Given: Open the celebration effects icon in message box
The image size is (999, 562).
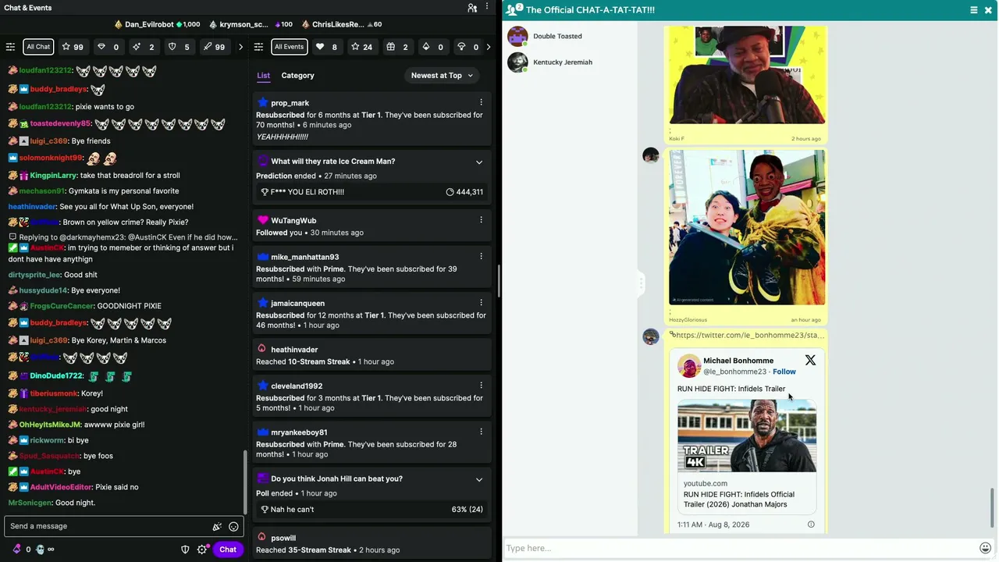Looking at the screenshot, I should (217, 527).
